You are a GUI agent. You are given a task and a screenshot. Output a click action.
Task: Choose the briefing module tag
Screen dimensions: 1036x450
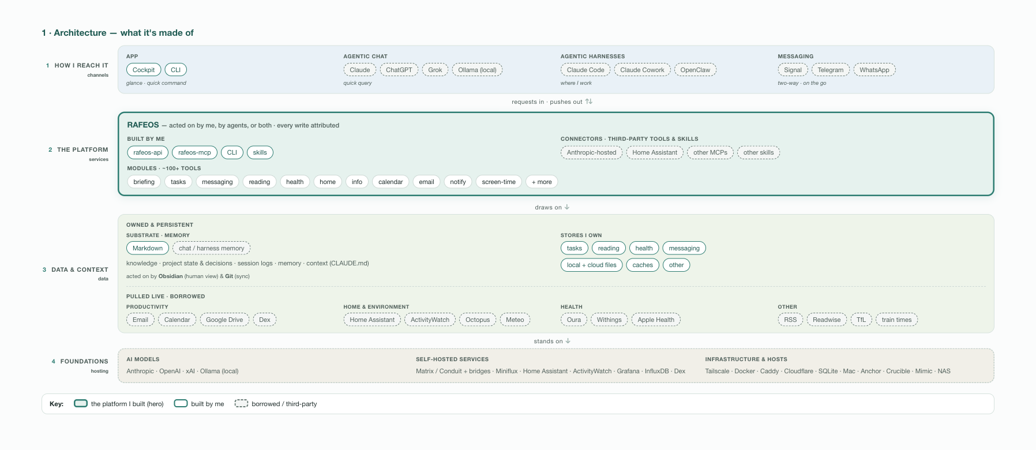pyautogui.click(x=144, y=182)
